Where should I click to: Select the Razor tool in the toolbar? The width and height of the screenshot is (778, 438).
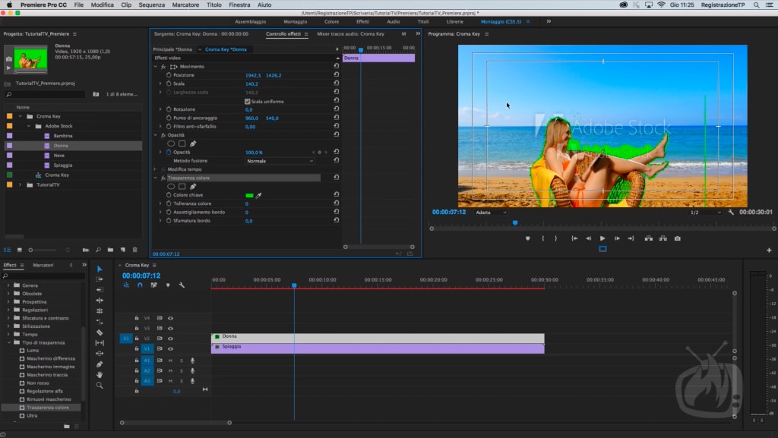(100, 332)
